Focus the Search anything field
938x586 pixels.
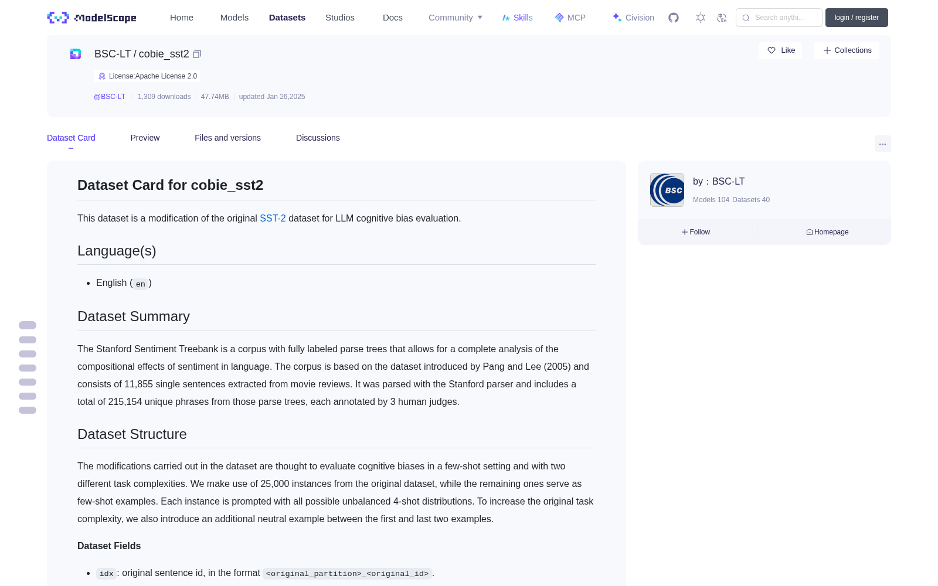(779, 18)
